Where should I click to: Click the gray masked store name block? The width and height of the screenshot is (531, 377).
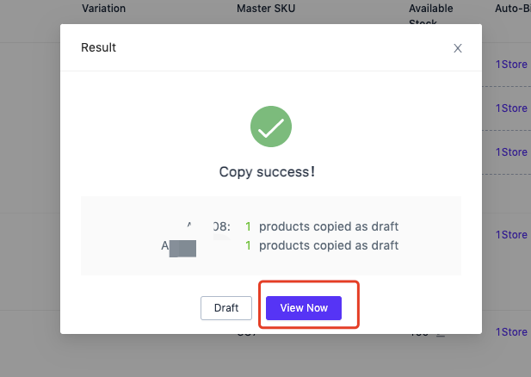182,249
